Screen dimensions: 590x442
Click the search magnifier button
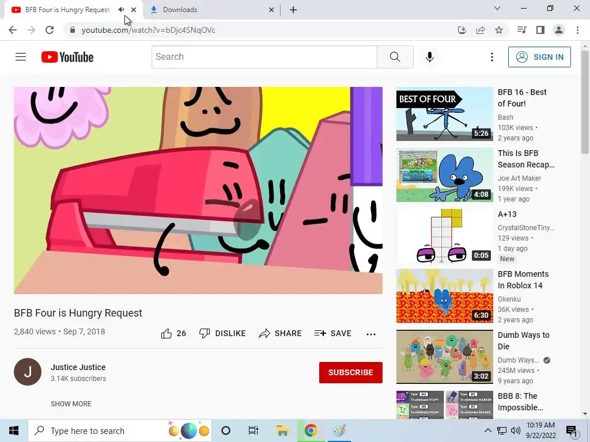pyautogui.click(x=395, y=57)
